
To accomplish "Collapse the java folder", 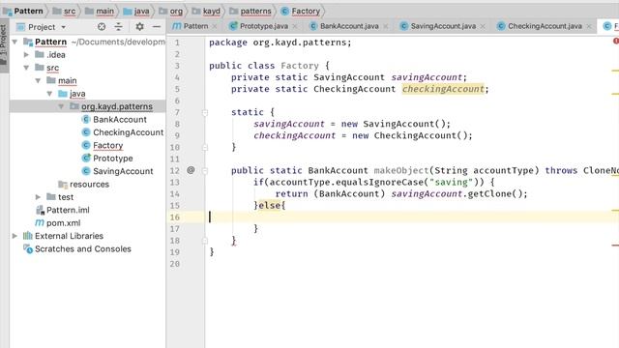I will coord(49,94).
